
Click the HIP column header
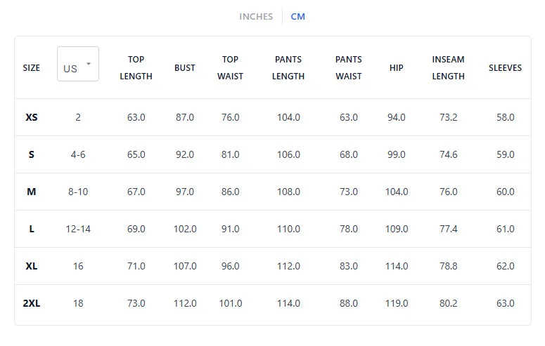point(396,67)
